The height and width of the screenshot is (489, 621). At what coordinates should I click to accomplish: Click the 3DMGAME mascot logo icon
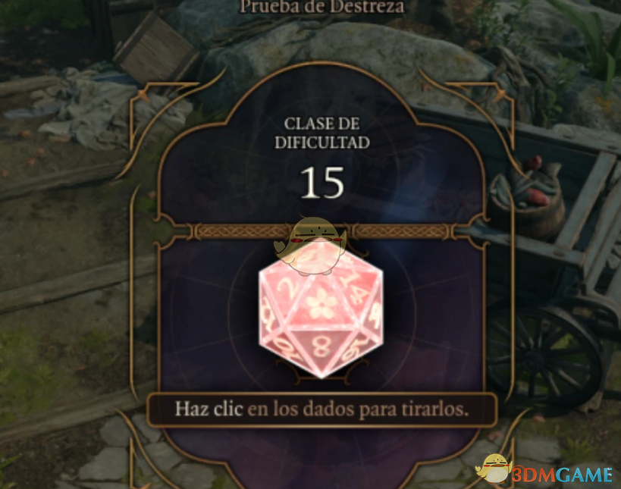(x=494, y=469)
